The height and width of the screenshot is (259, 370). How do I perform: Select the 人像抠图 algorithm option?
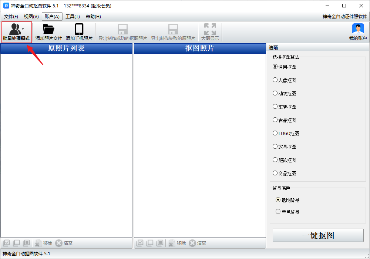click(275, 80)
